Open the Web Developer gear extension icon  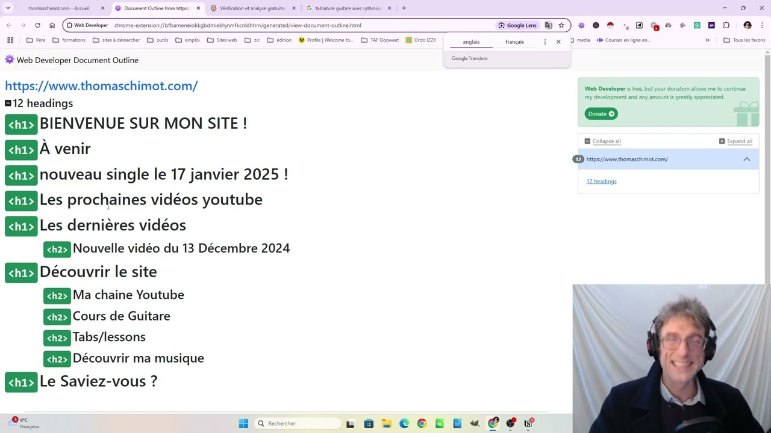(x=581, y=25)
